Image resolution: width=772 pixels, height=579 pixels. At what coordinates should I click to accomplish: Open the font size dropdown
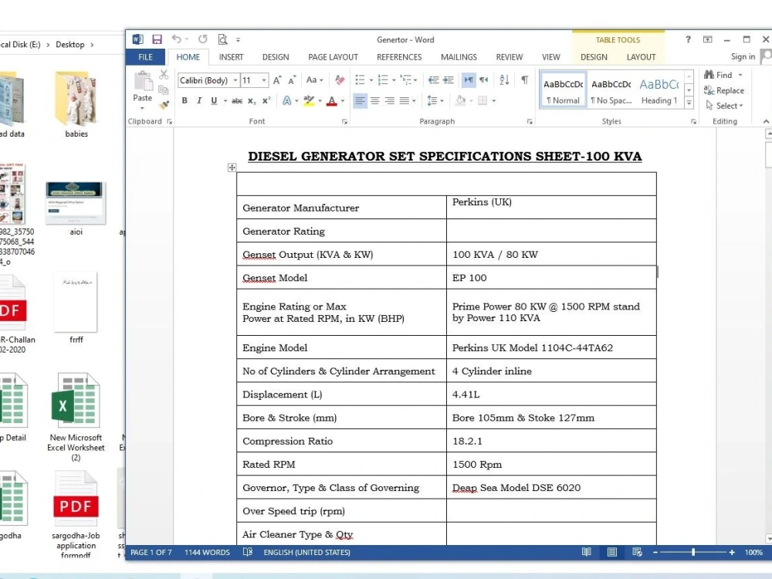[x=264, y=80]
